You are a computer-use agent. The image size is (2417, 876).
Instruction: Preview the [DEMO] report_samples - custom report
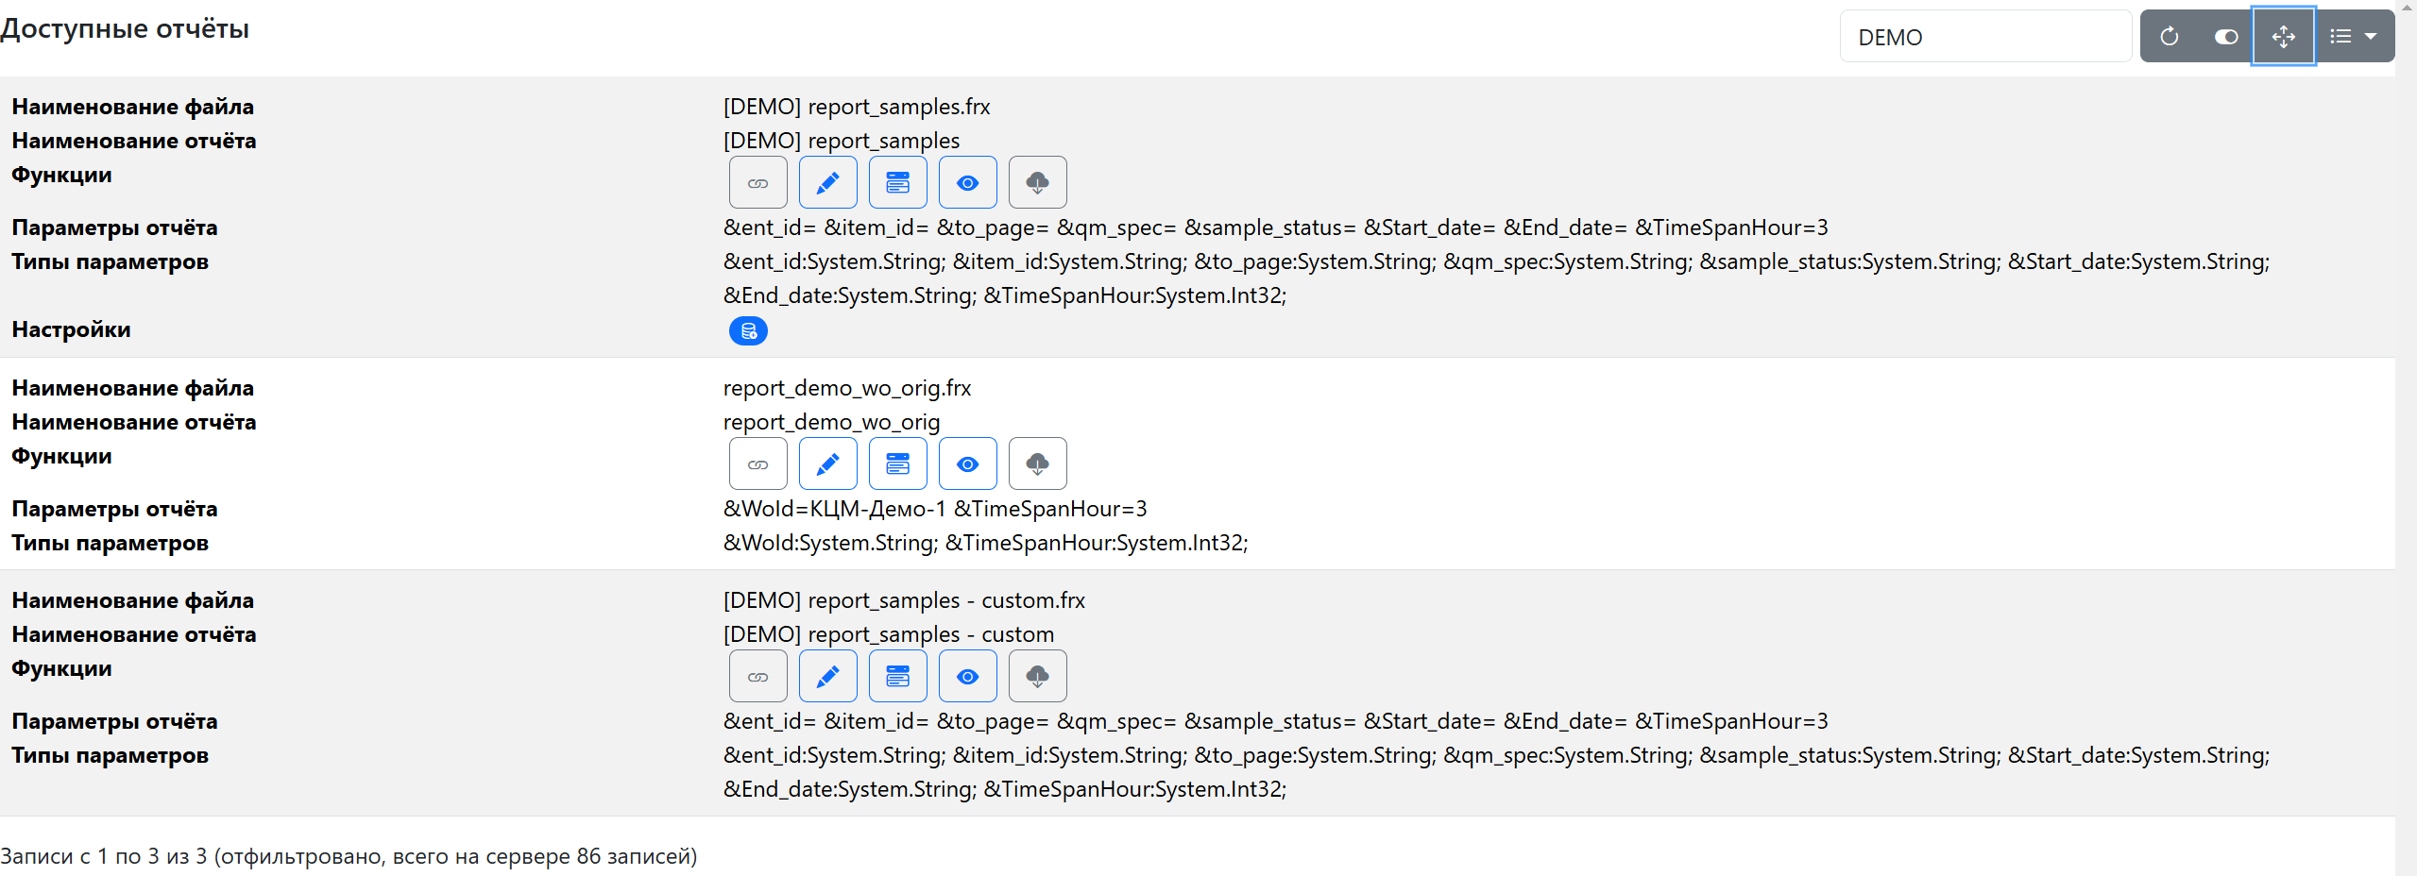[967, 677]
